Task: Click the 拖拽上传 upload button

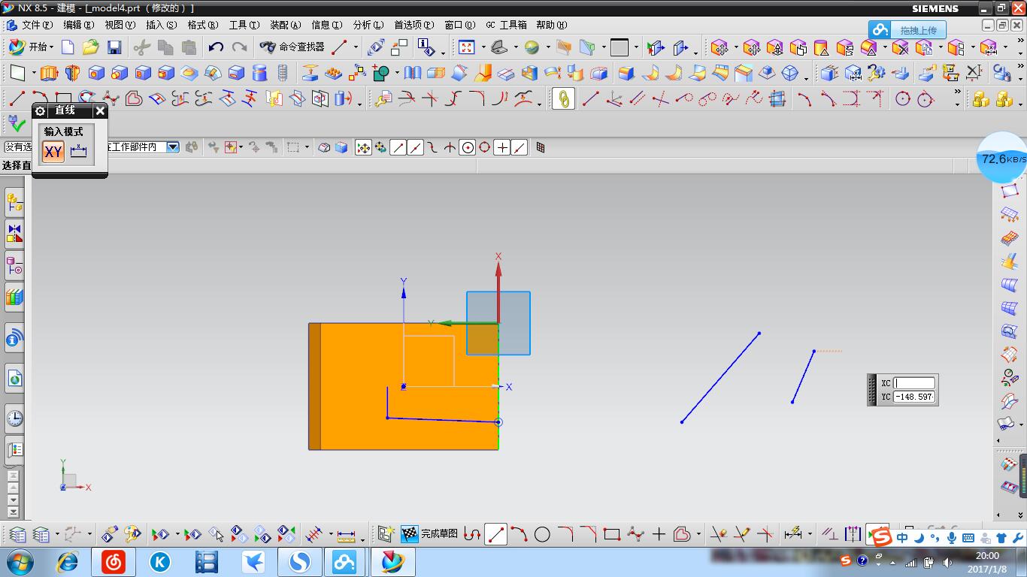Action: pyautogui.click(x=907, y=30)
